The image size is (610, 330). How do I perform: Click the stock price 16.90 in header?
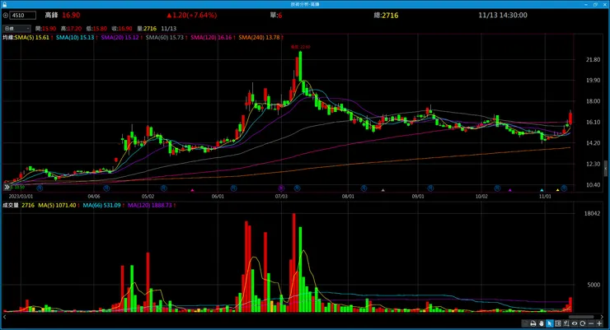[71, 15]
